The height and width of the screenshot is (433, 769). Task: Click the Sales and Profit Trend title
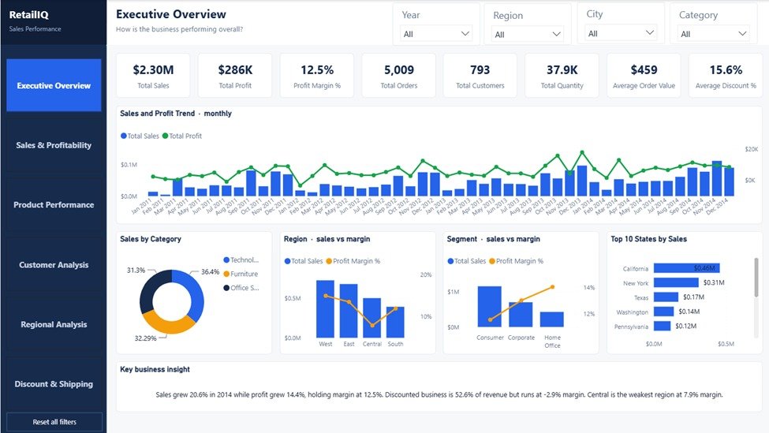pyautogui.click(x=176, y=114)
